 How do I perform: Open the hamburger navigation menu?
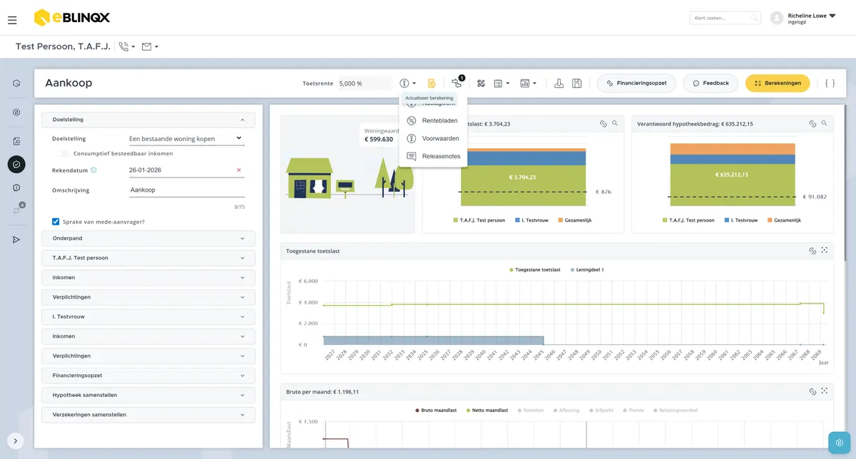pyautogui.click(x=12, y=20)
